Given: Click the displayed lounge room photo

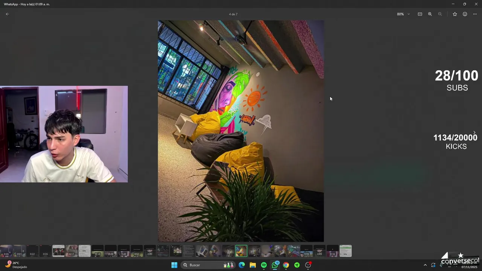Looking at the screenshot, I should pos(241,131).
